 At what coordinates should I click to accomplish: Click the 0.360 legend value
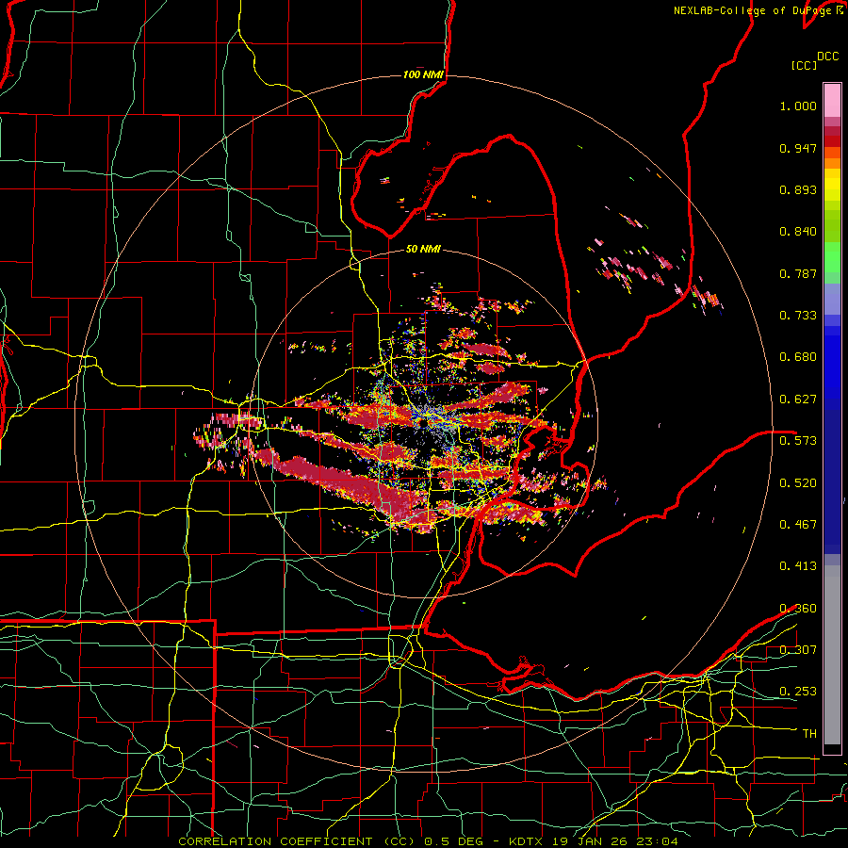pyautogui.click(x=798, y=609)
